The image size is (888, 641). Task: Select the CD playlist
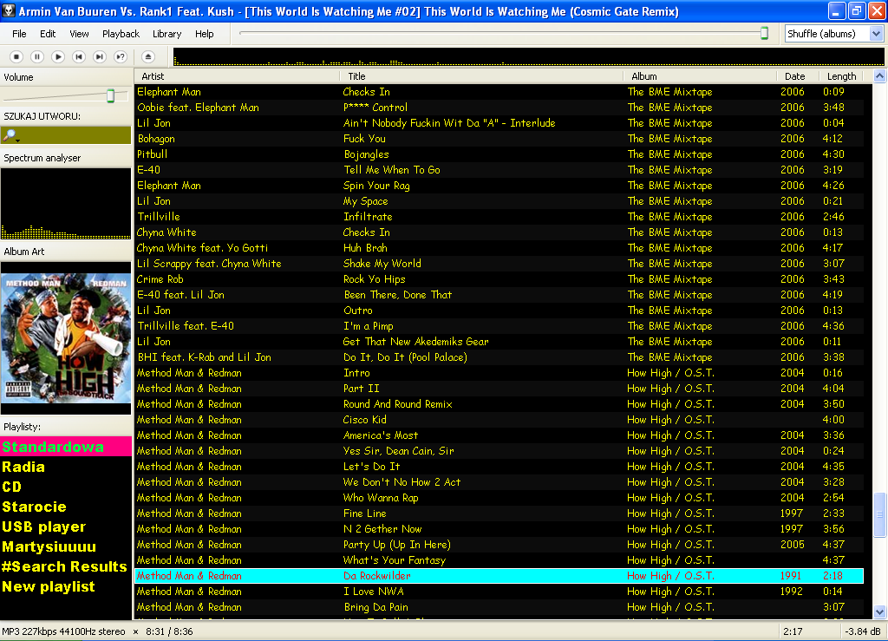tap(66, 487)
